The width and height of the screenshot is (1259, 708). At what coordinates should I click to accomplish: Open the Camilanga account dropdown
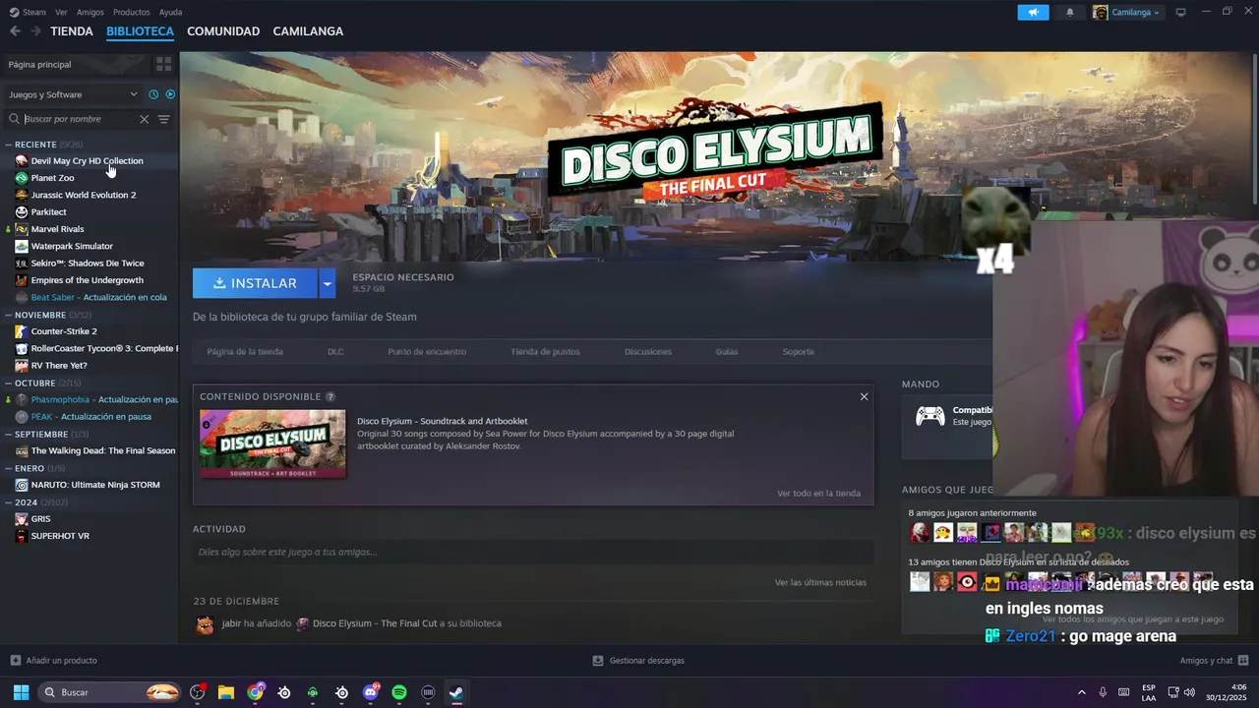click(1126, 12)
